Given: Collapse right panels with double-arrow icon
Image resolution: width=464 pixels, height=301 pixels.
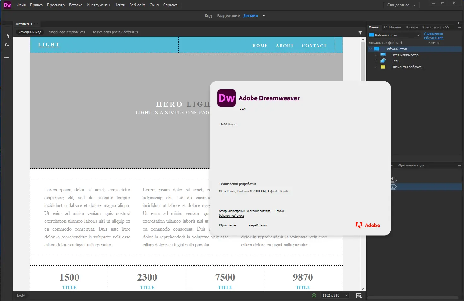Looking at the screenshot, I should 459,23.
